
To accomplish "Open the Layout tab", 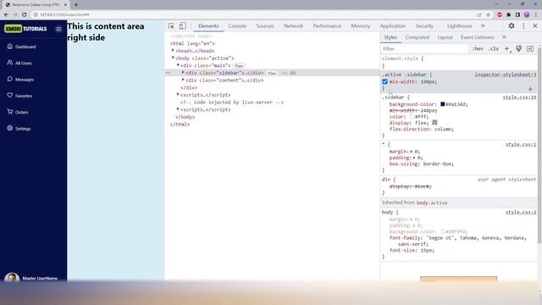I will coord(445,37).
